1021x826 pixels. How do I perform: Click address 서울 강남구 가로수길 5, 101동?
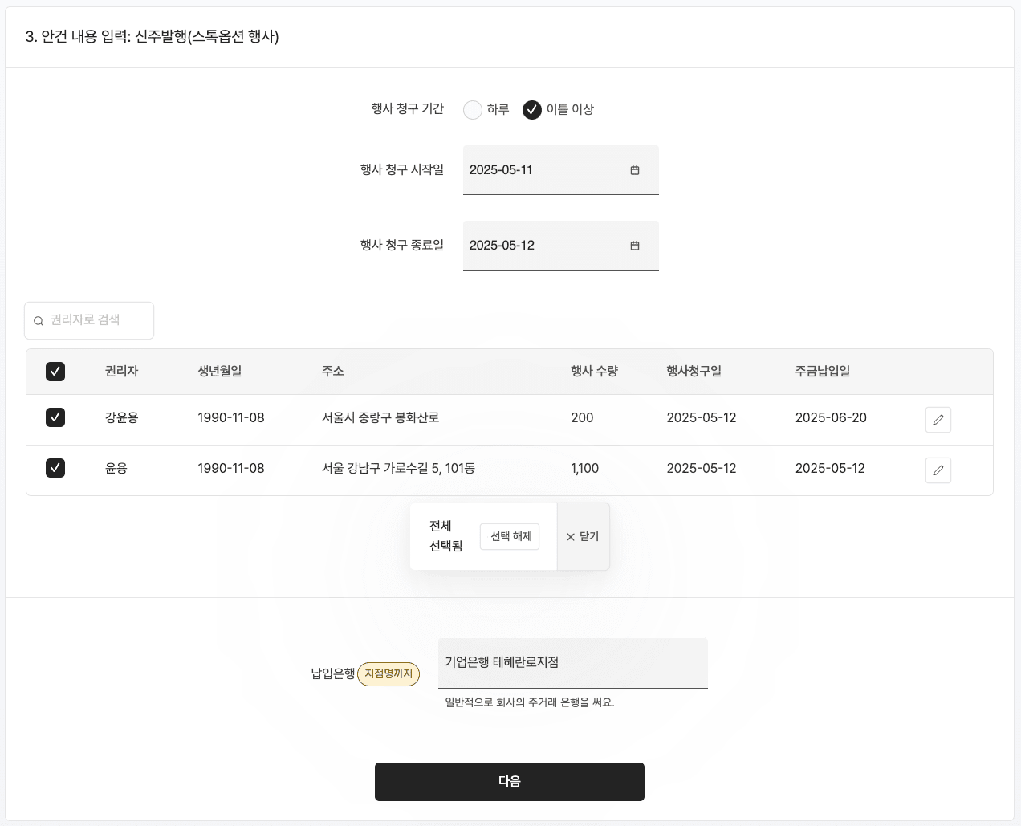pyautogui.click(x=398, y=468)
